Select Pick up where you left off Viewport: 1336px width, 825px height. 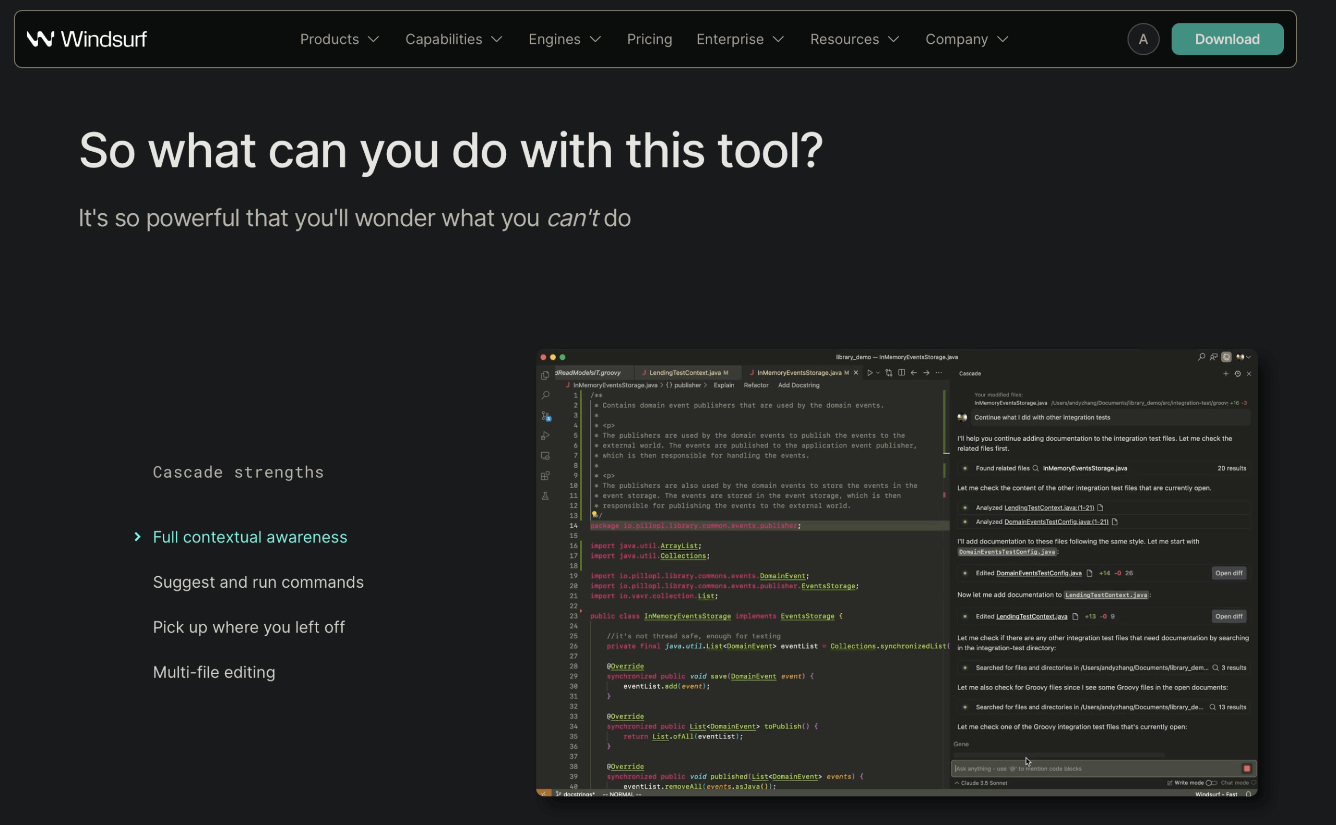248,627
